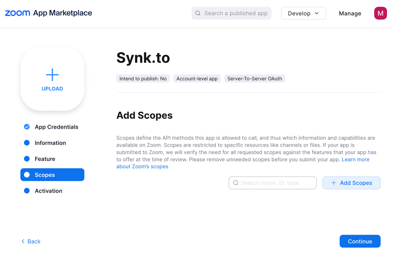Click the magnifier icon in scopes search
Viewport: 393px width, 253px height.
[x=236, y=183]
